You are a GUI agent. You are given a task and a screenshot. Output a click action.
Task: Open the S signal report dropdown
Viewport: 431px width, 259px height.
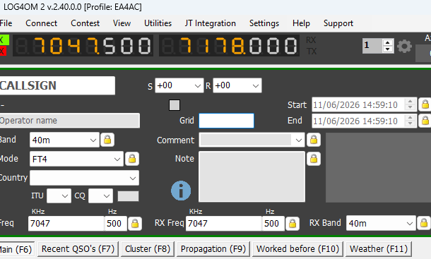[x=197, y=85]
